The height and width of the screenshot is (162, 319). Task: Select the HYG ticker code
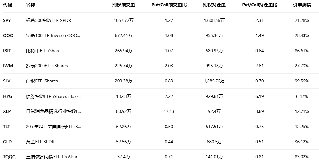[8, 96]
